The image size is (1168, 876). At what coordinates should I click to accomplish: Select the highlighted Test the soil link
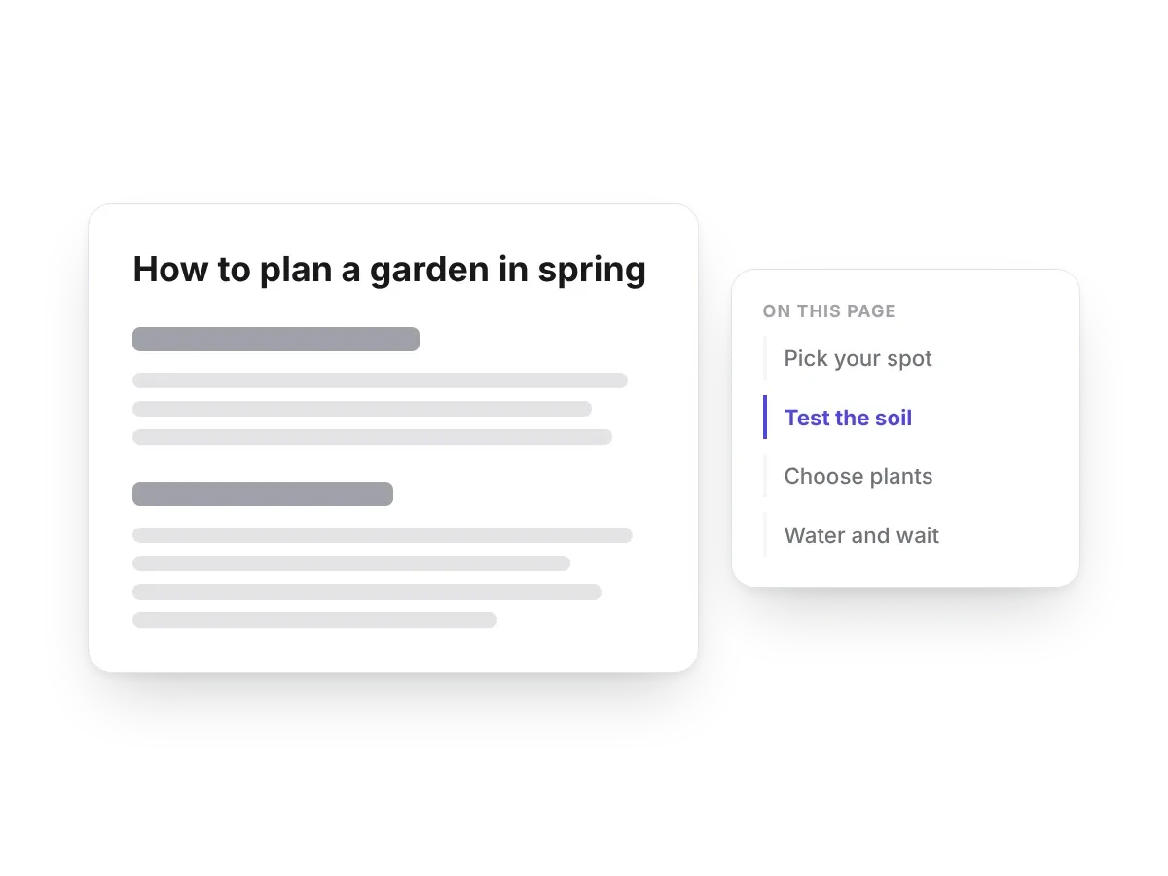[848, 418]
